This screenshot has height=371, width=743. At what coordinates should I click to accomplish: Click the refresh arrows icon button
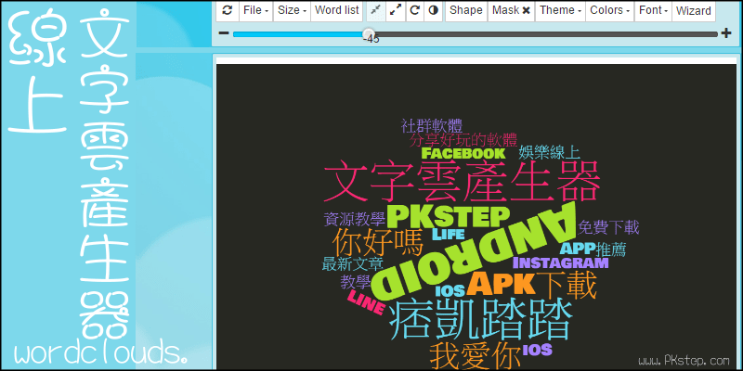pyautogui.click(x=228, y=10)
